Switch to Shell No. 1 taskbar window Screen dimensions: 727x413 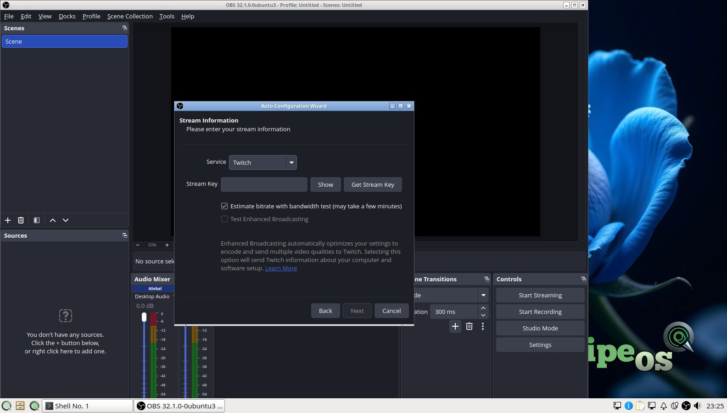[87, 406]
